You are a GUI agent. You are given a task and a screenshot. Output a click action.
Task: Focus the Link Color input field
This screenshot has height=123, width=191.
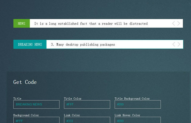click(87, 120)
